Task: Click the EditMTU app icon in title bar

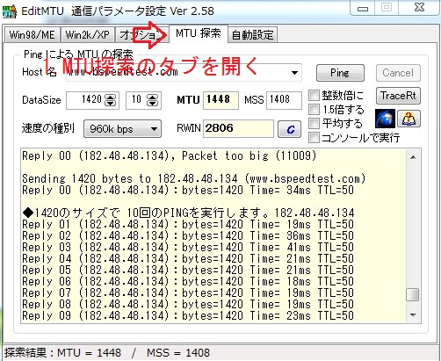Action: [10, 11]
